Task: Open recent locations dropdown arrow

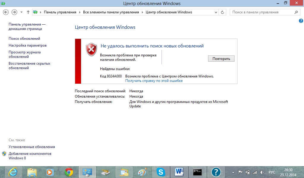Action: (21, 12)
